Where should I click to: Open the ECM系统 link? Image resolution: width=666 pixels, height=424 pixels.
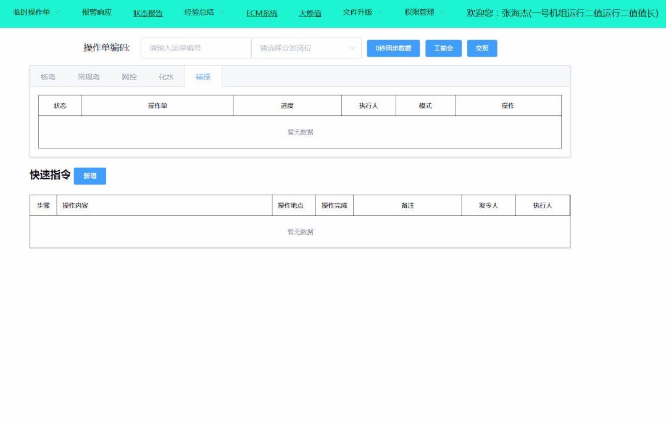(x=262, y=13)
